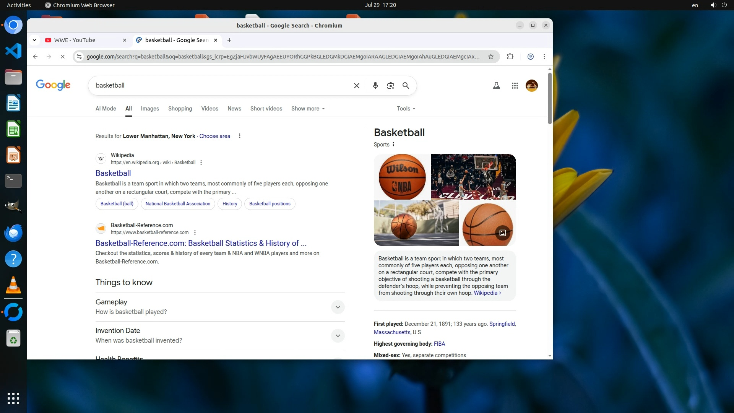Open Google apps grid icon

[x=515, y=86]
